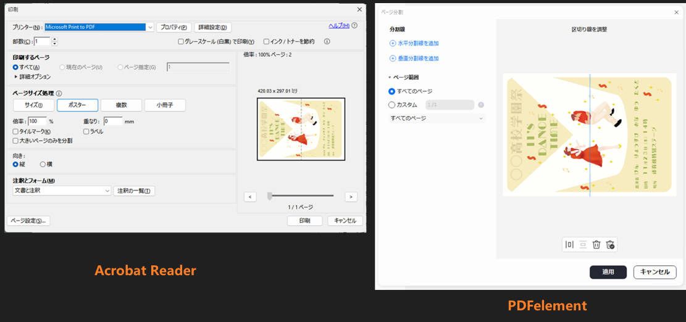This screenshot has height=322, width=686.
Task: Click the horizontal split line icon in PDFelement
Action: (x=583, y=245)
